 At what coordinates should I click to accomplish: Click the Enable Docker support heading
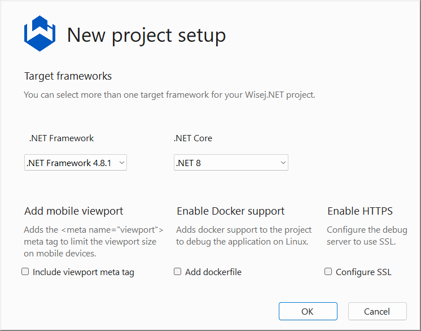point(231,211)
